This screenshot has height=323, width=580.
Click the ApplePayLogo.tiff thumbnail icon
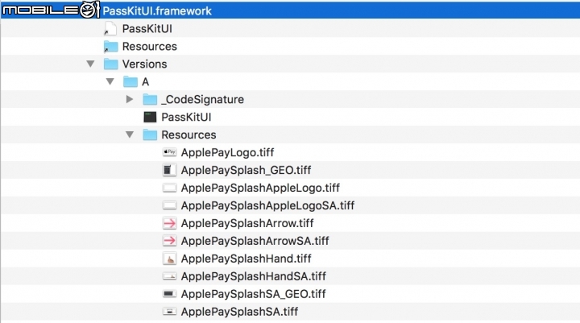[169, 152]
